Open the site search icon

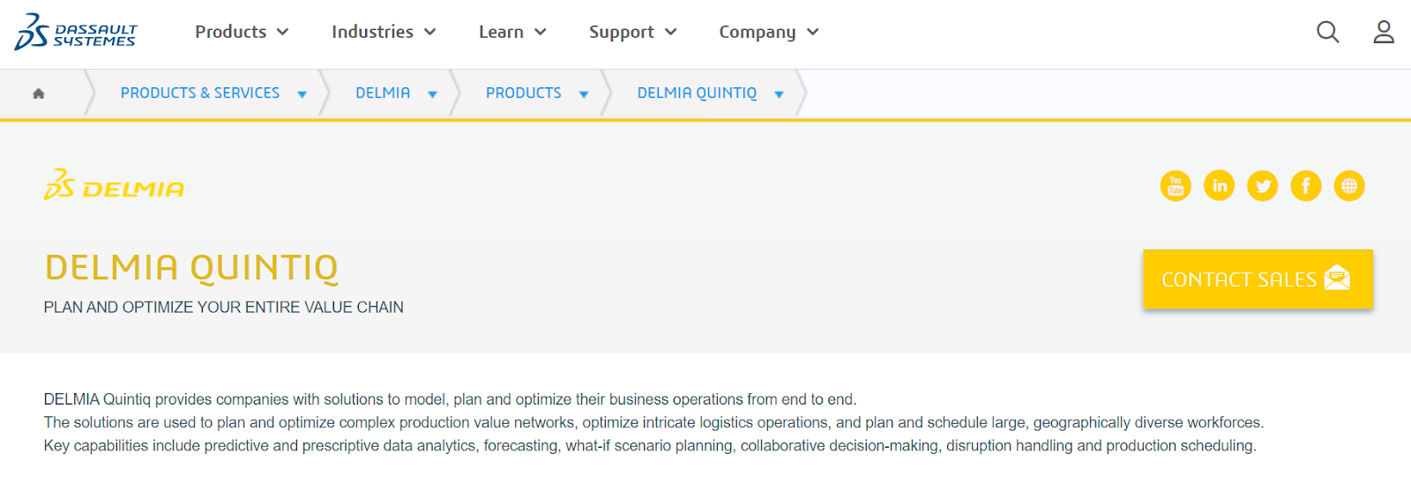pos(1327,33)
